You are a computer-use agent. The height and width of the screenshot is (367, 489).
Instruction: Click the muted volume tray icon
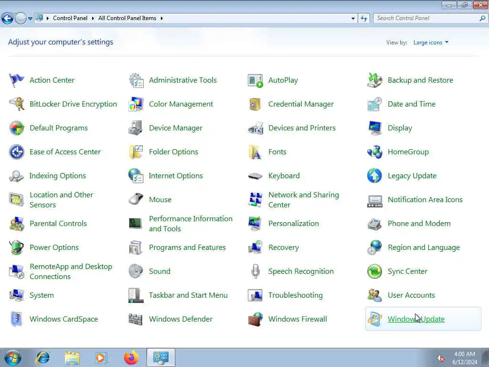[441, 358]
